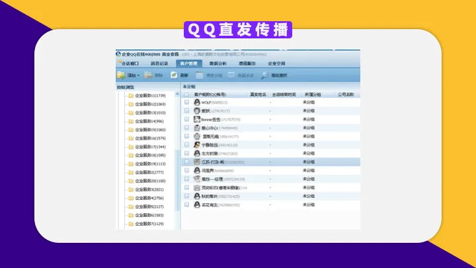Open the 添加 dropdown arrow
Screen dimensions: 476x268
[138, 75]
